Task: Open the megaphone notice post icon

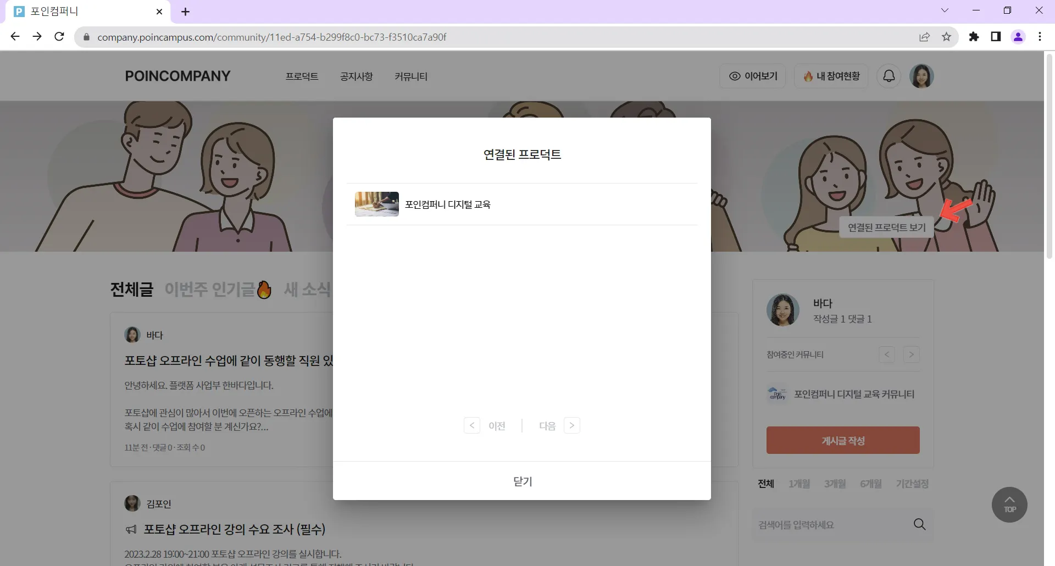Action: point(131,530)
